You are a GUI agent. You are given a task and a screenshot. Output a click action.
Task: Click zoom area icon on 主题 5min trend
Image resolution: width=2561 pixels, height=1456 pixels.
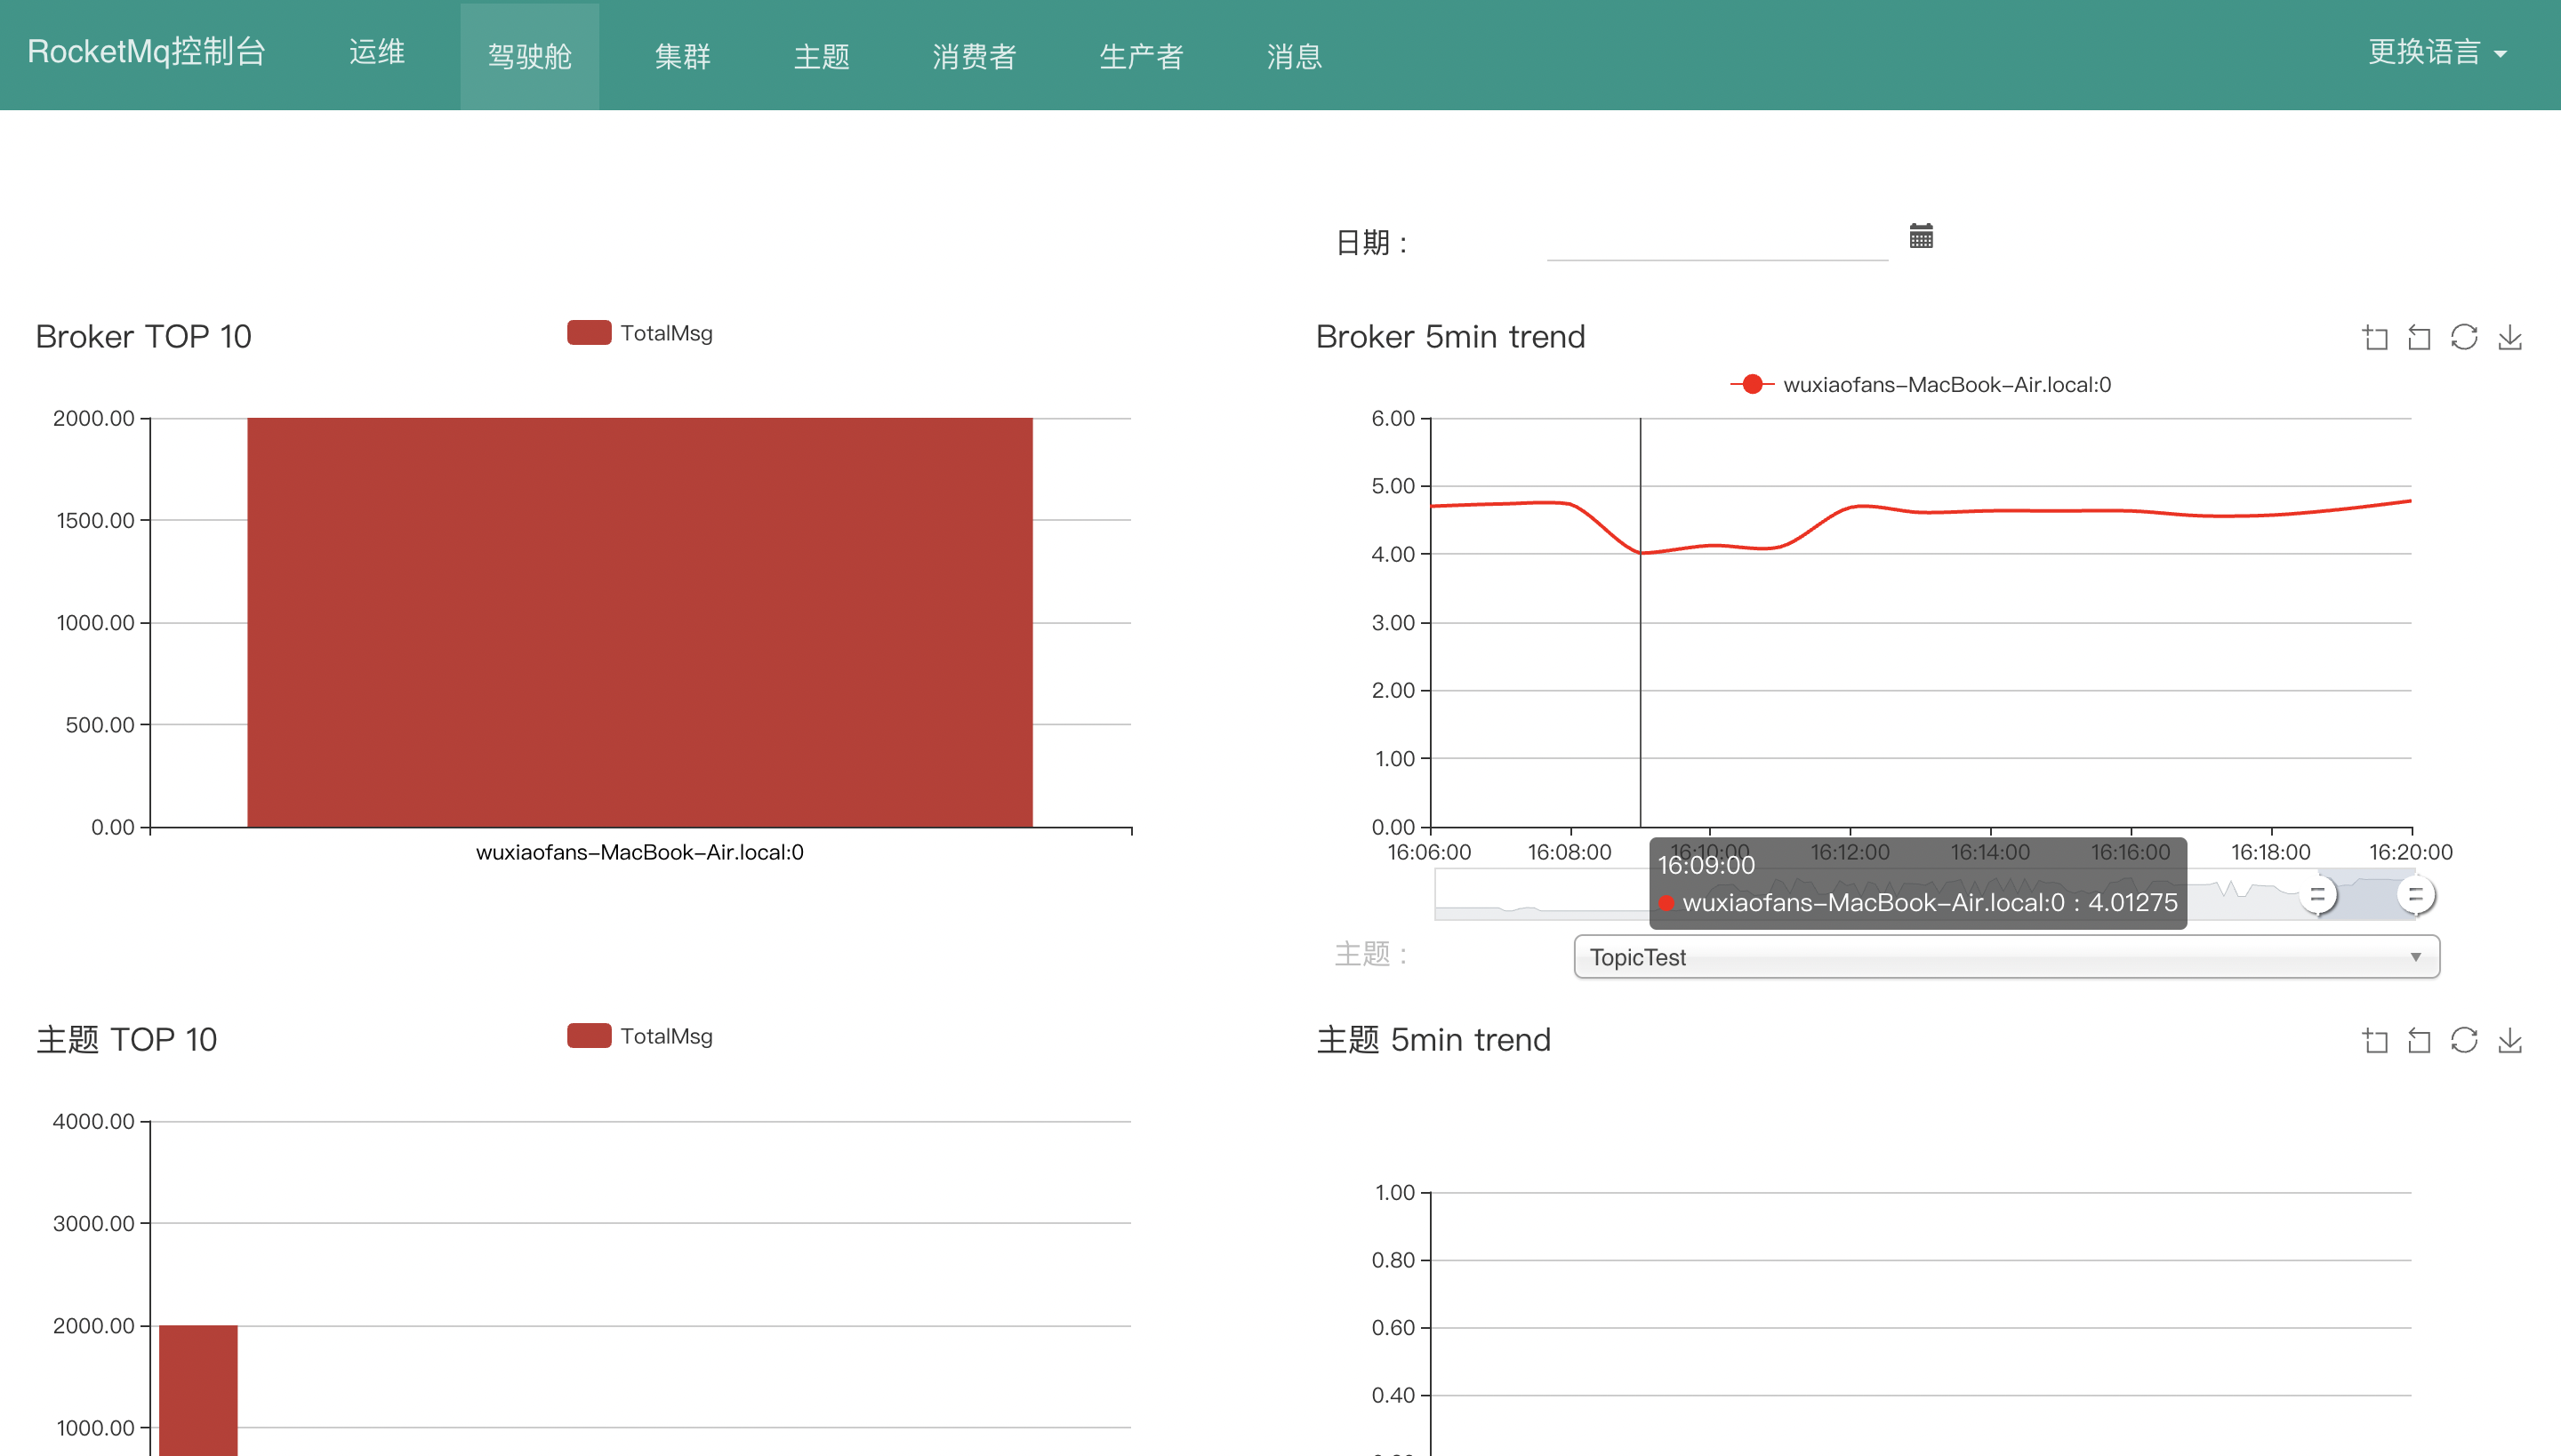2375,1041
